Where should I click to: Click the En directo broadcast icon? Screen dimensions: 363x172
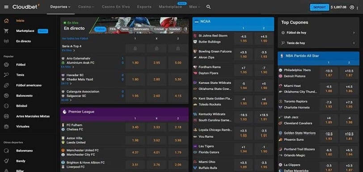(6, 41)
